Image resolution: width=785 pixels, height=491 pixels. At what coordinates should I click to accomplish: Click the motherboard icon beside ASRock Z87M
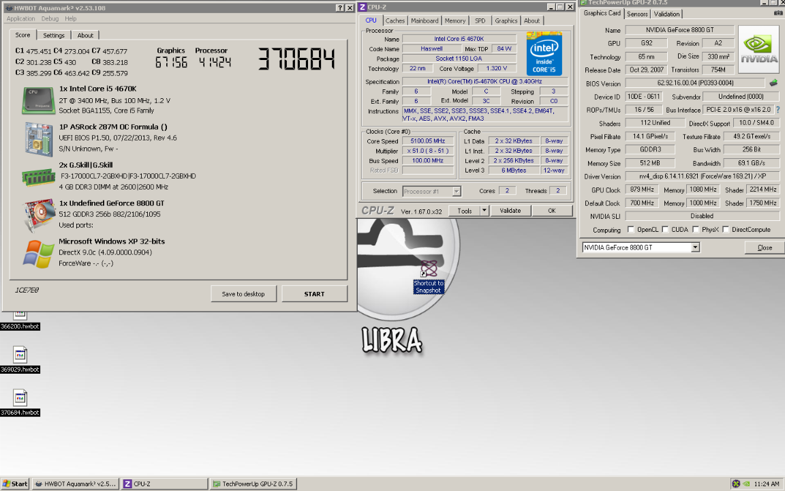39,139
